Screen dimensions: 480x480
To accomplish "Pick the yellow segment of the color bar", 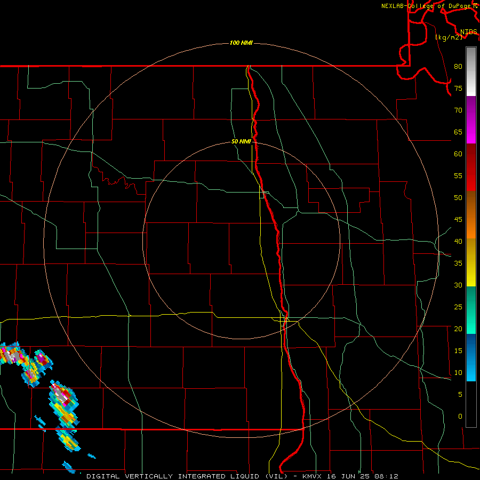I will [x=471, y=262].
